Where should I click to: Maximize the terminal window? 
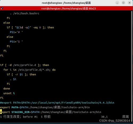123,3
